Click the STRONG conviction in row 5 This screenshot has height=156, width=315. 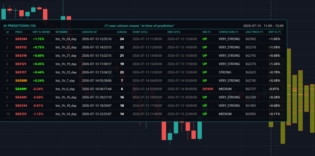(225, 72)
